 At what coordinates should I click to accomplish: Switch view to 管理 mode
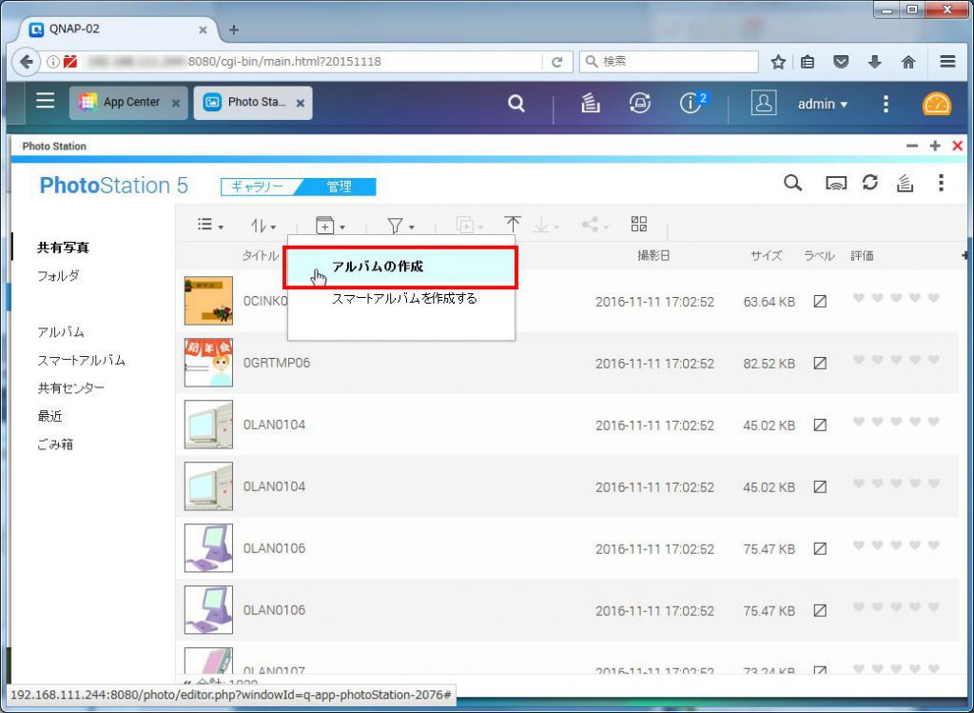click(340, 187)
